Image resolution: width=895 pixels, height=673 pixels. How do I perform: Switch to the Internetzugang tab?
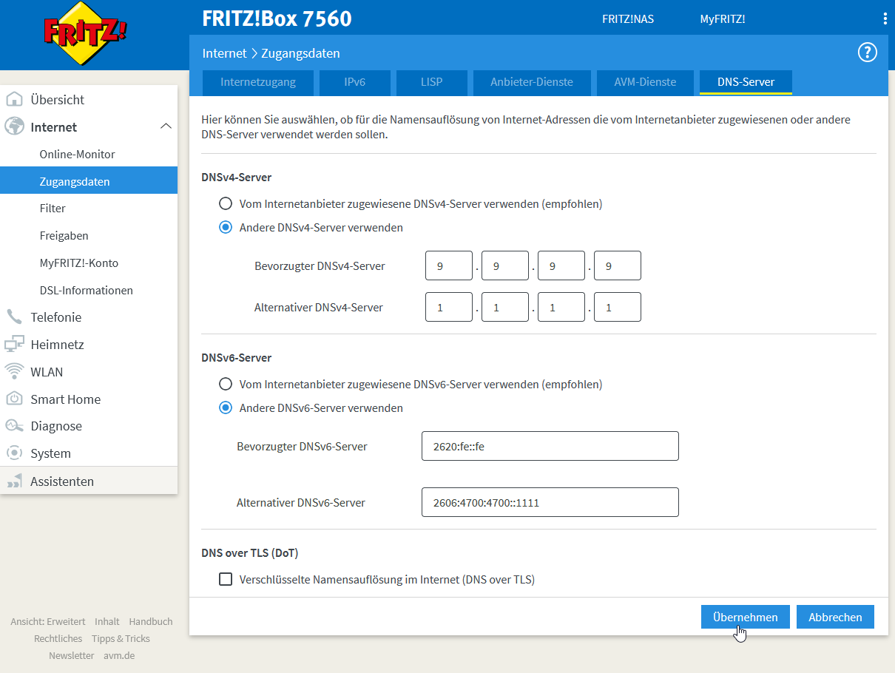[x=257, y=83]
